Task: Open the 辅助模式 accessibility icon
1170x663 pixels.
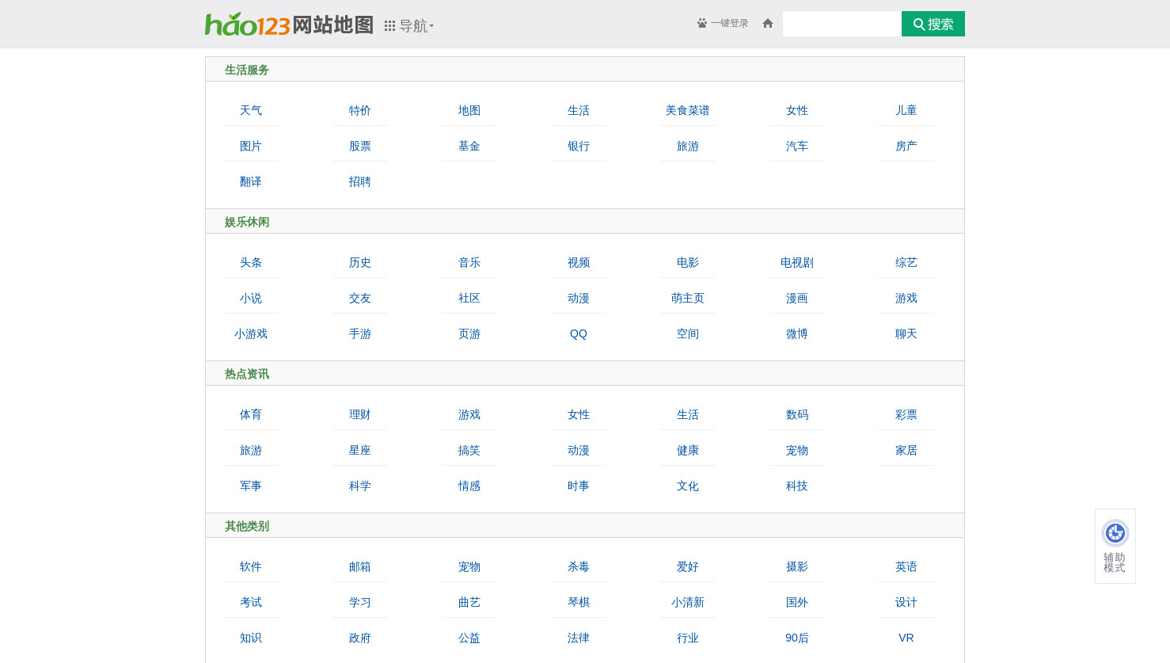Action: (1115, 533)
